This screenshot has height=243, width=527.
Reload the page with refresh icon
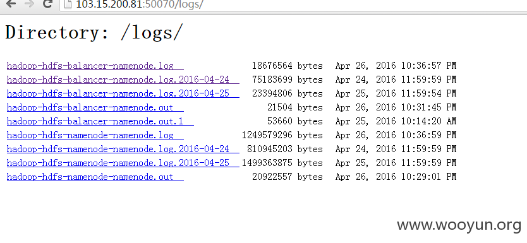point(48,4)
